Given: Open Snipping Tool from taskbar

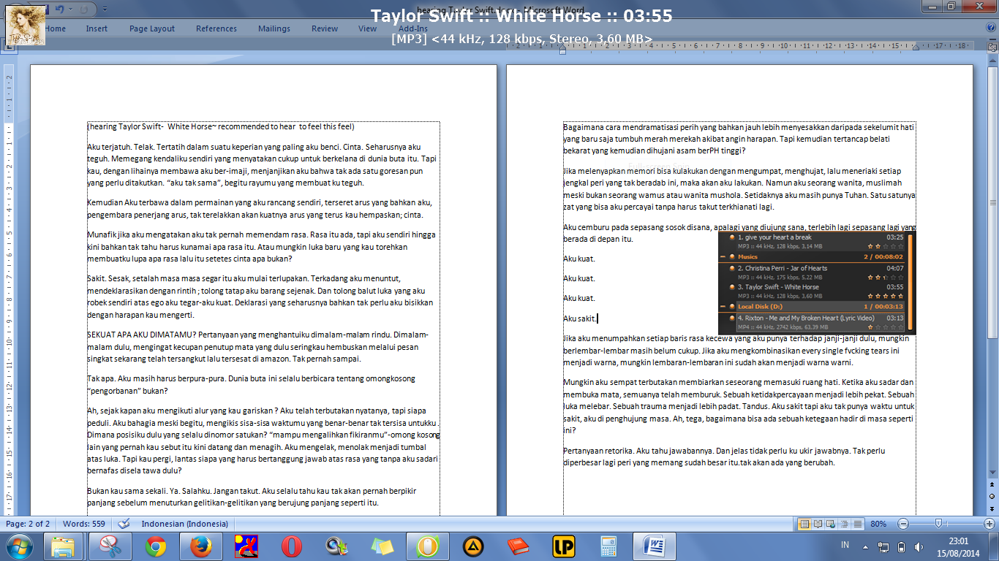Looking at the screenshot, I should [x=110, y=546].
